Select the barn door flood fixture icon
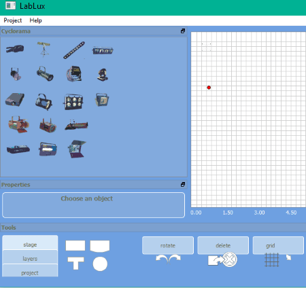The image size is (306, 288). coord(77,149)
